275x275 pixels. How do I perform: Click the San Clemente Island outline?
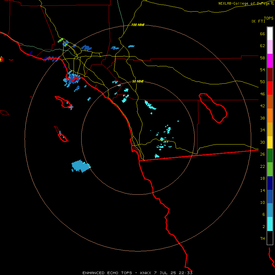coord(61,134)
